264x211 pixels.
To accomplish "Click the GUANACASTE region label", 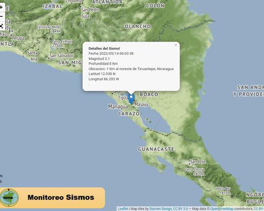I will [156, 149].
